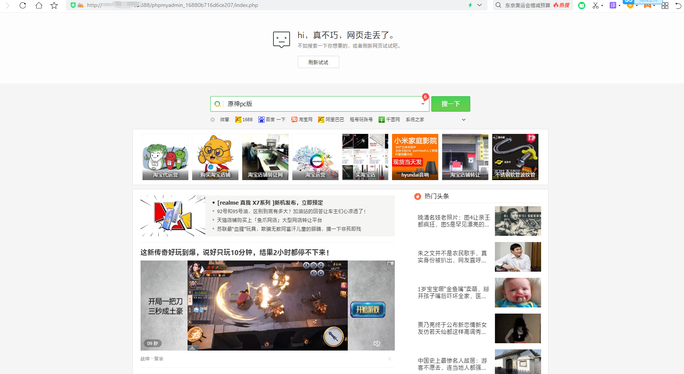The image size is (684, 374).
Task: Expand more quick links with chevron
Action: (464, 120)
